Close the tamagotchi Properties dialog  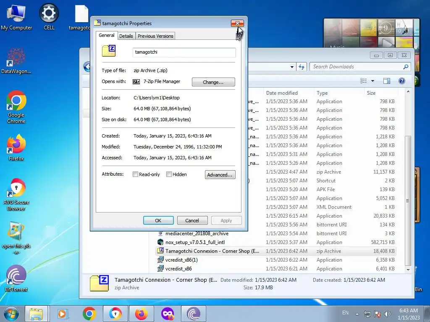click(x=237, y=23)
